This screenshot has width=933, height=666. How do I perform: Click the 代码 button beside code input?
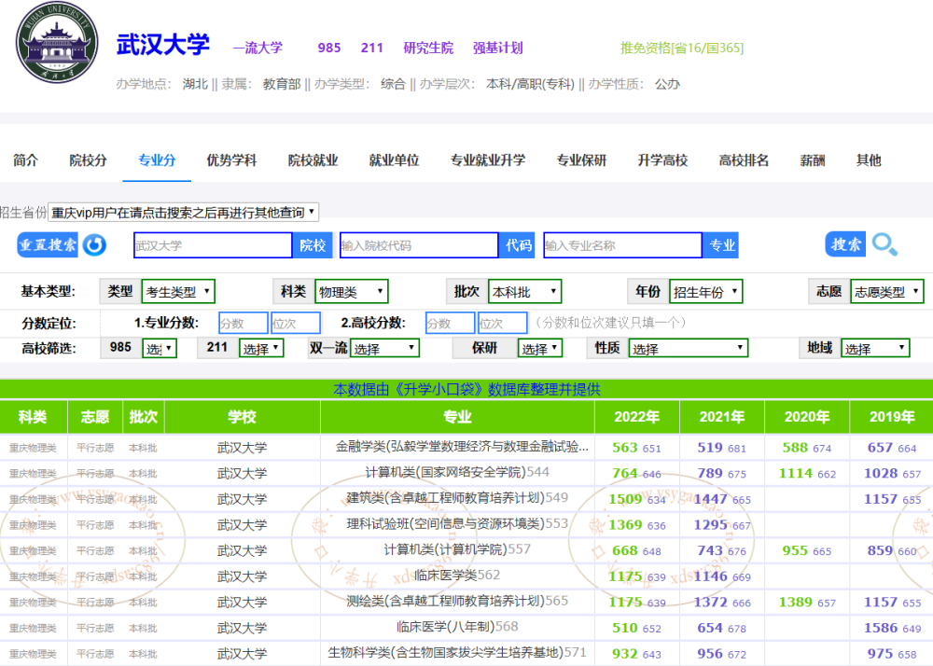pyautogui.click(x=518, y=245)
